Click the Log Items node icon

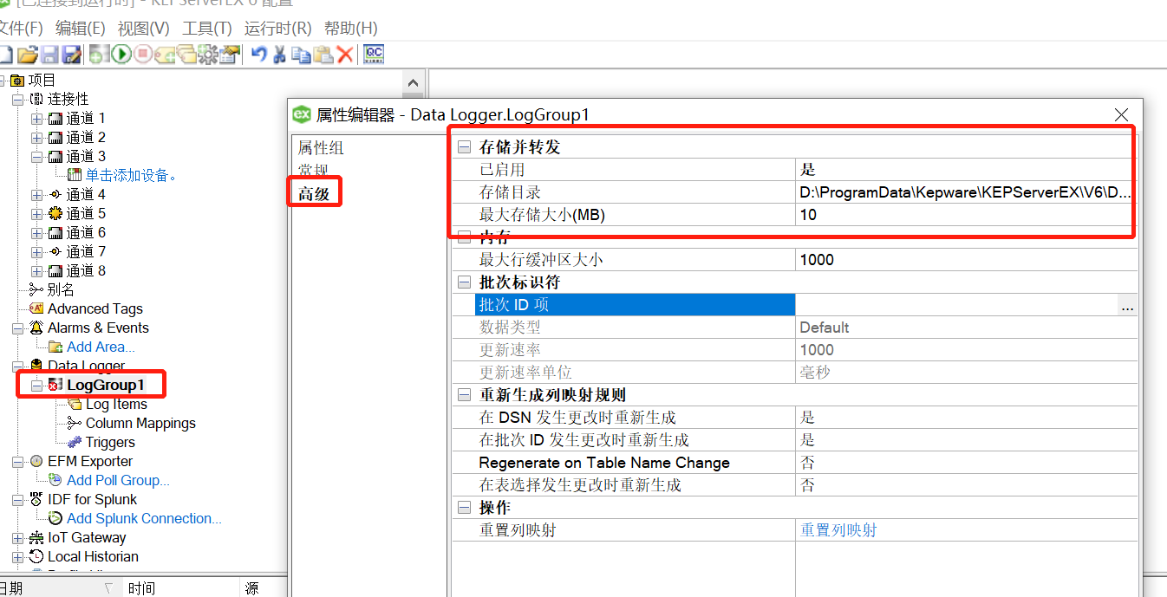(x=75, y=404)
